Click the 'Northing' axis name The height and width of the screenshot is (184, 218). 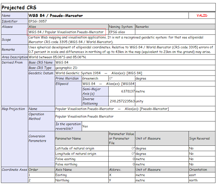(x=62, y=180)
